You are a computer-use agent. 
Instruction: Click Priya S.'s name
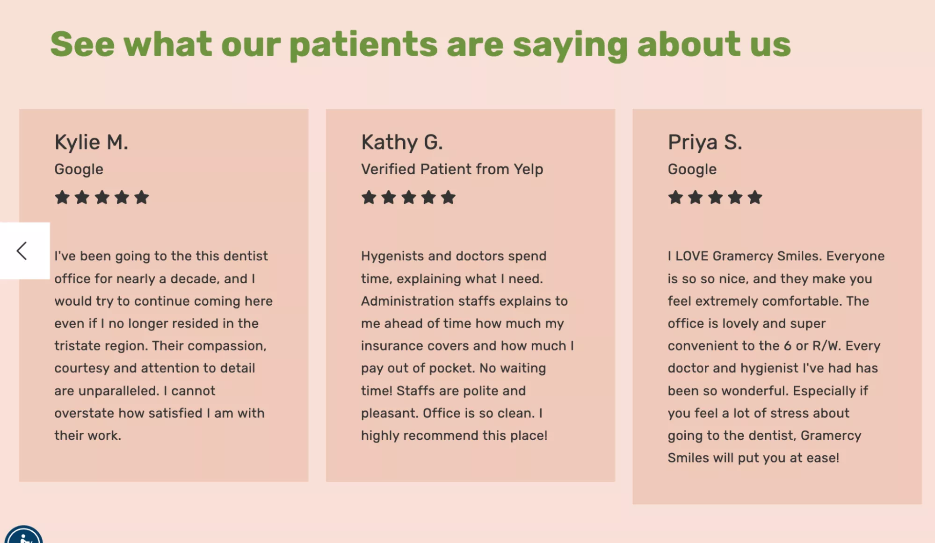click(707, 142)
